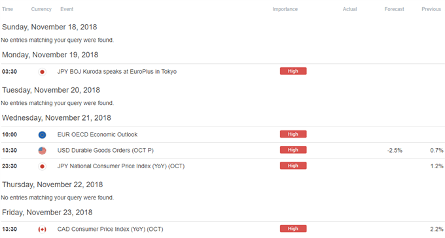Click the Time column header
Image resolution: width=445 pixels, height=238 pixels.
point(7,9)
